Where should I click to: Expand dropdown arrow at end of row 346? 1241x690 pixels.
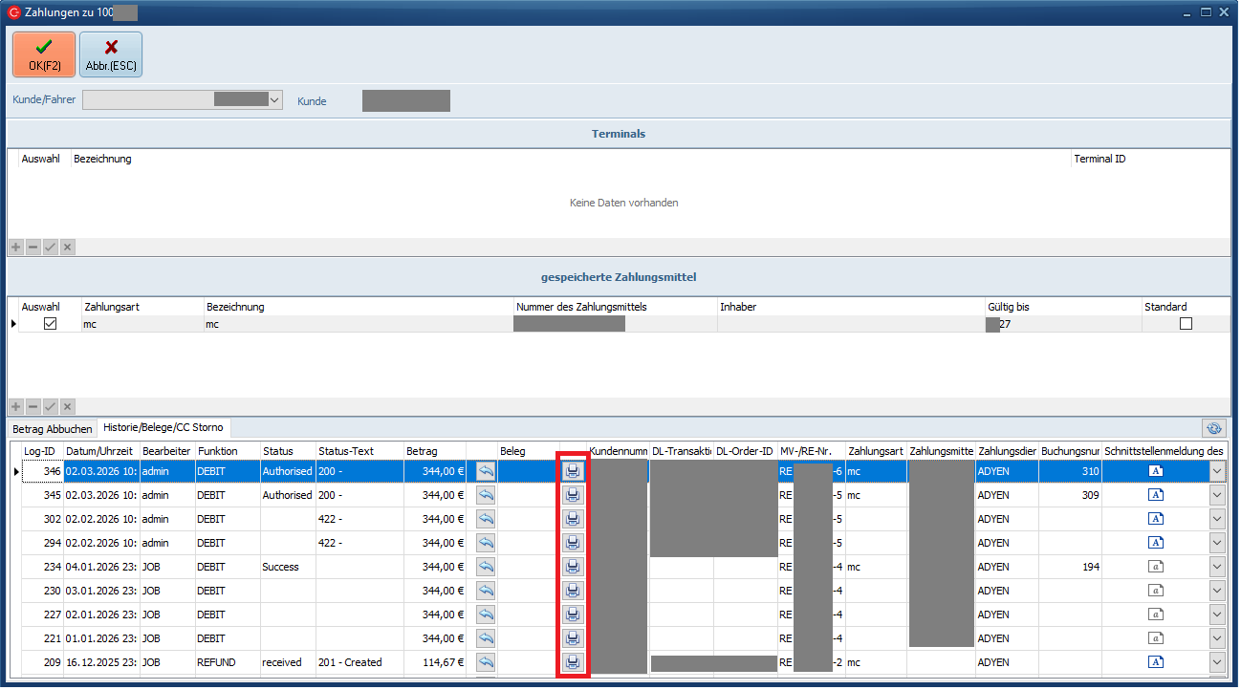(1217, 471)
